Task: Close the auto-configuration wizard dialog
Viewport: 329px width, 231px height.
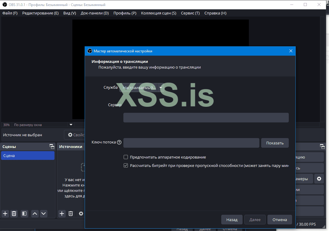Action: tap(291, 51)
